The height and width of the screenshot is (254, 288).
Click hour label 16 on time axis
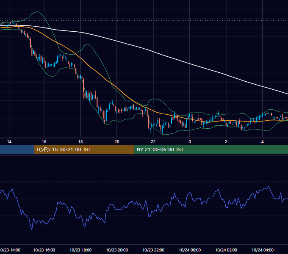click(x=44, y=142)
